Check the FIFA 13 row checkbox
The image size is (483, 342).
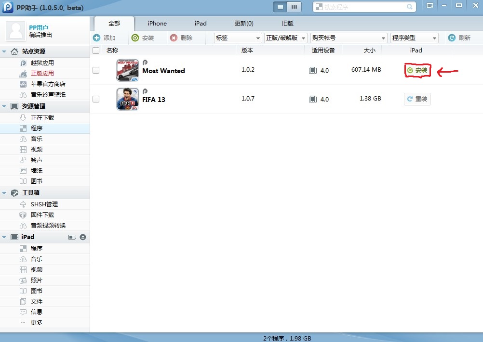click(x=96, y=99)
